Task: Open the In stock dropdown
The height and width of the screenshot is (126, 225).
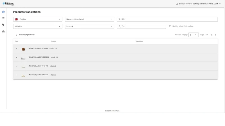Action: pyautogui.click(x=89, y=26)
